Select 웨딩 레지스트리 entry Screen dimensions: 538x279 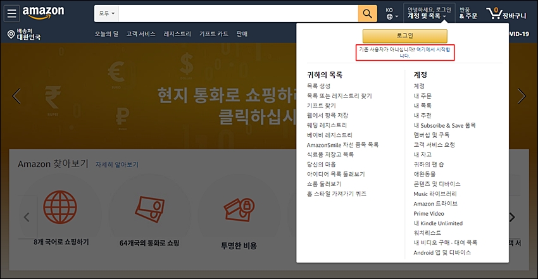(x=327, y=125)
